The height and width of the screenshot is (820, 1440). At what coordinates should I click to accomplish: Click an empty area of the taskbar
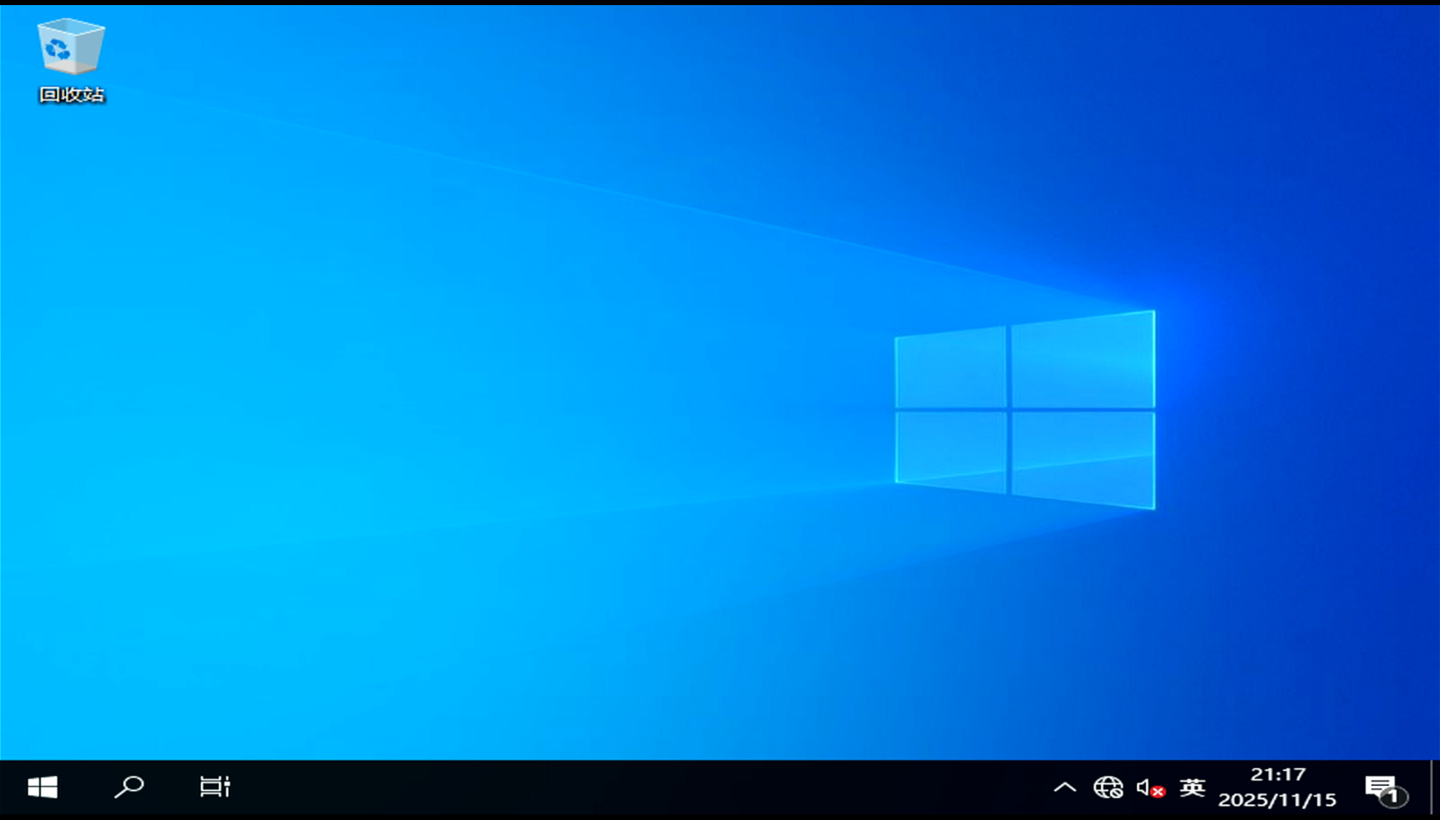619,787
